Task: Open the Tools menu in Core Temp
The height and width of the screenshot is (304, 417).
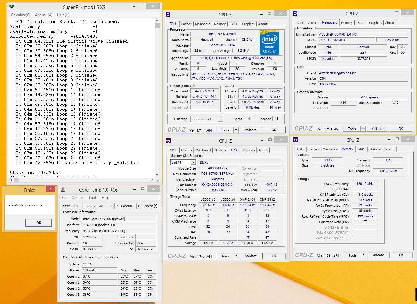Action: (93, 198)
